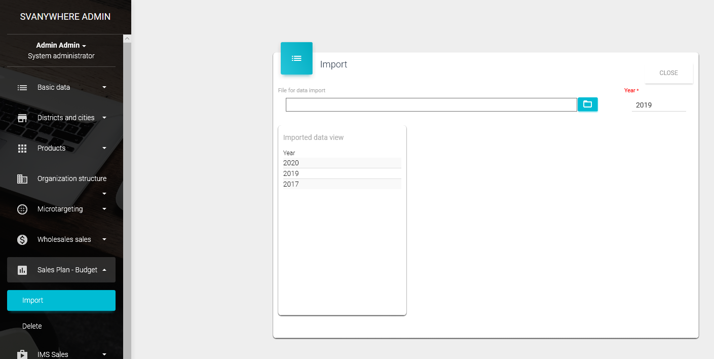Click the teal Import header list icon
Screen dimensions: 714x359
[x=296, y=58]
